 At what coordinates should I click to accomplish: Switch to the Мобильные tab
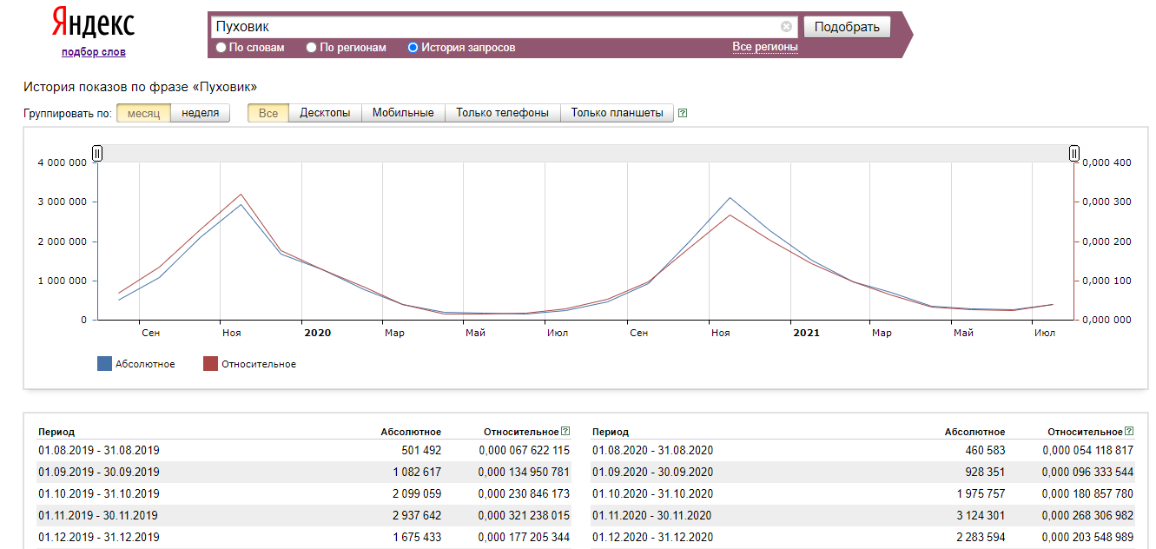(403, 113)
